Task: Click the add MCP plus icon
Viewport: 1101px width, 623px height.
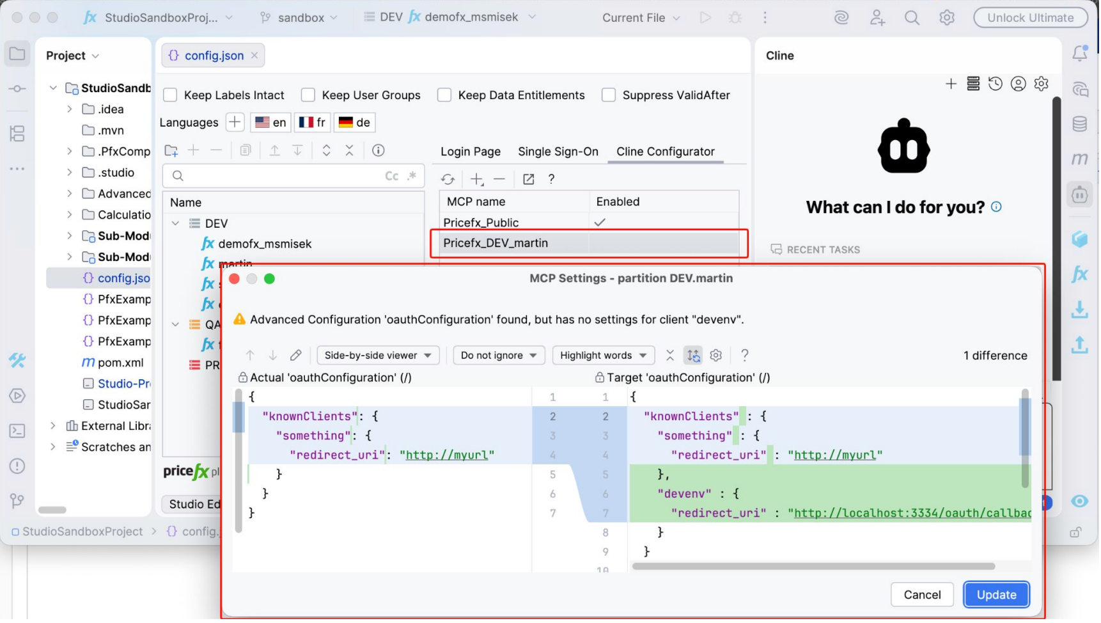Action: (477, 180)
